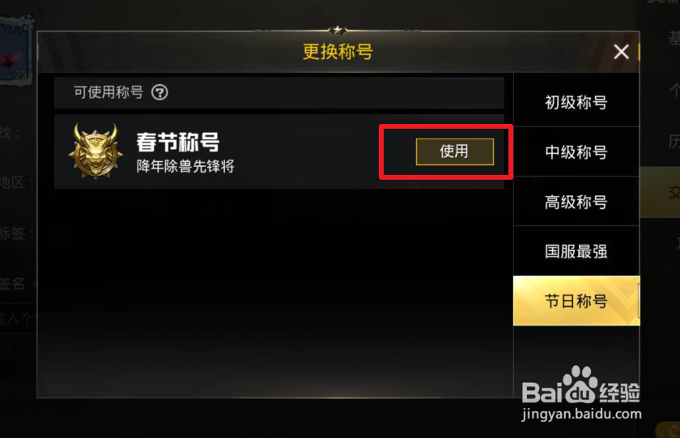Image resolution: width=680 pixels, height=438 pixels.
Task: Click the Baidu paw logo watermark
Action: (580, 385)
